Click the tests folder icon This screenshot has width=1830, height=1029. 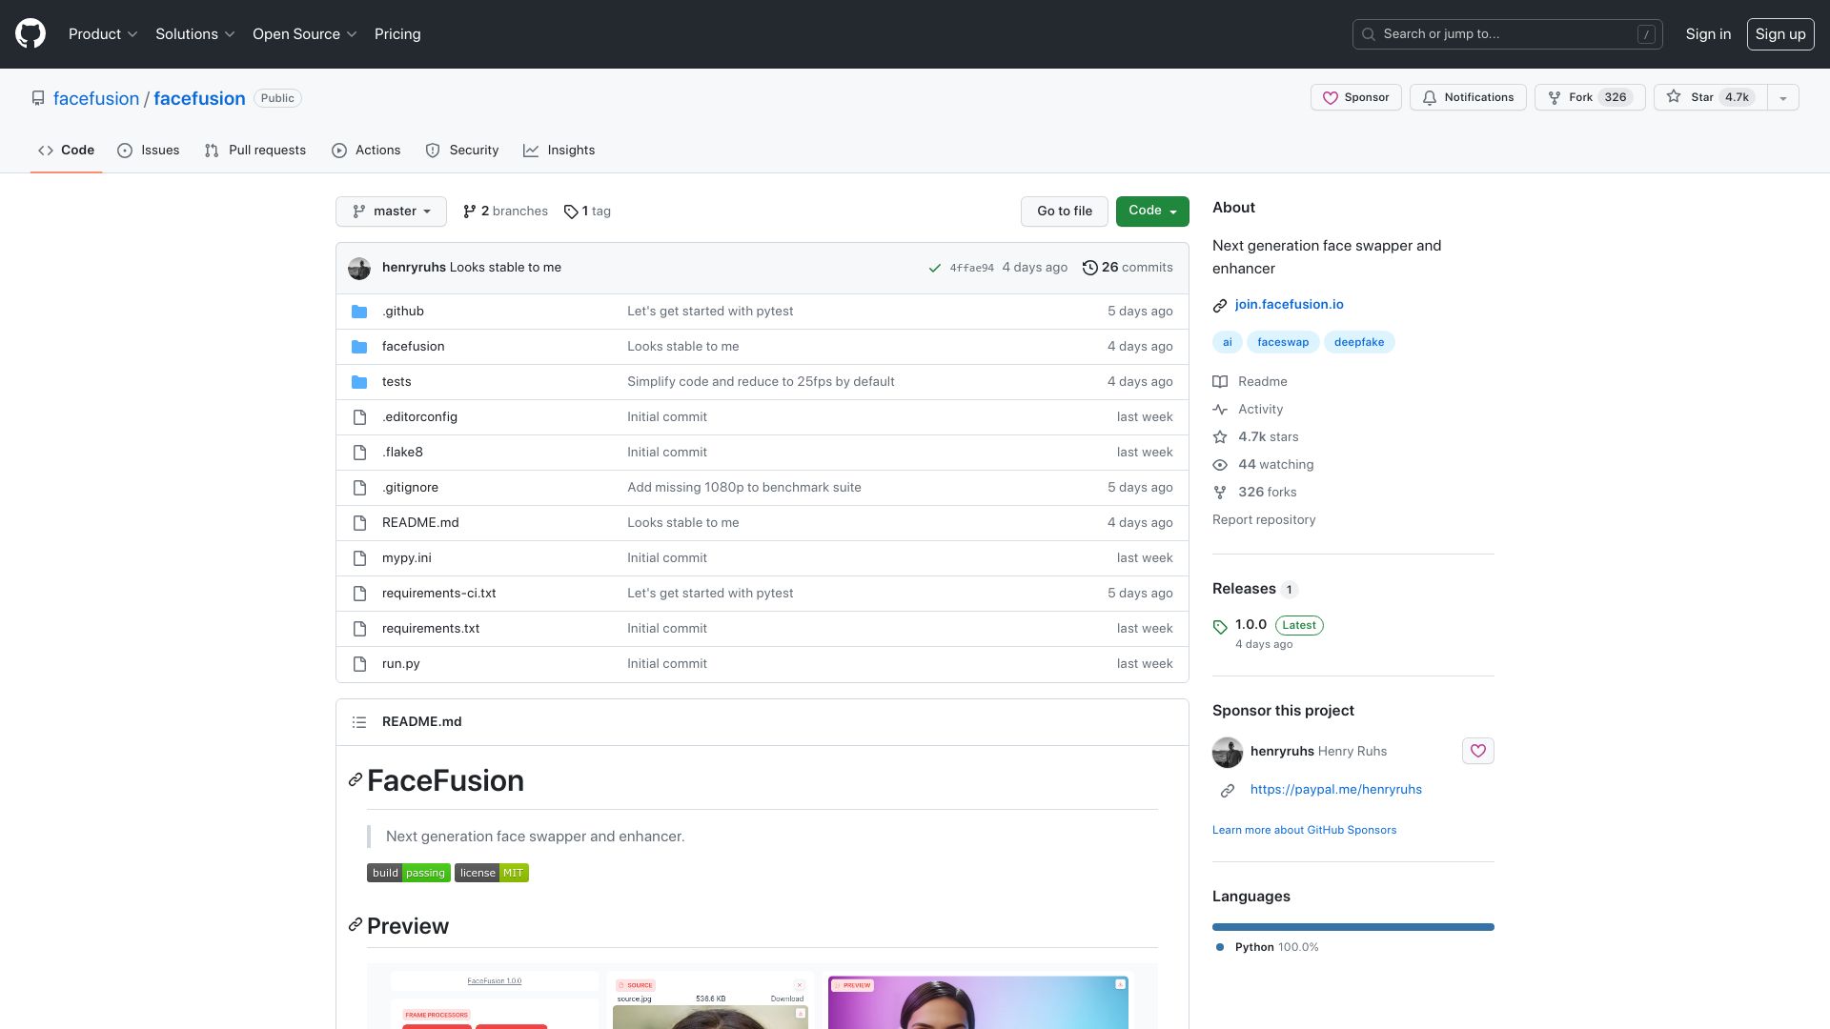[x=359, y=382]
